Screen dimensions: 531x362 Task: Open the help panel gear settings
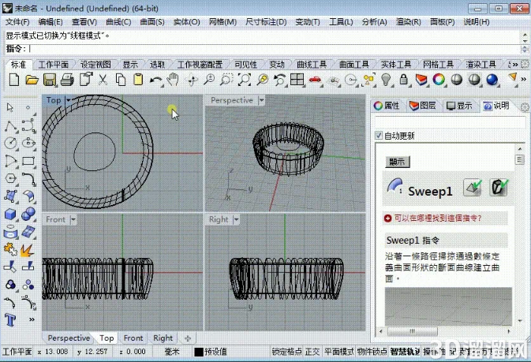525,107
